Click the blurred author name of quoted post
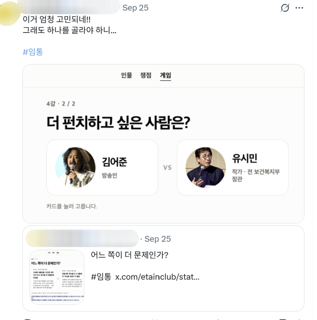The height and width of the screenshot is (320, 317). [82, 238]
